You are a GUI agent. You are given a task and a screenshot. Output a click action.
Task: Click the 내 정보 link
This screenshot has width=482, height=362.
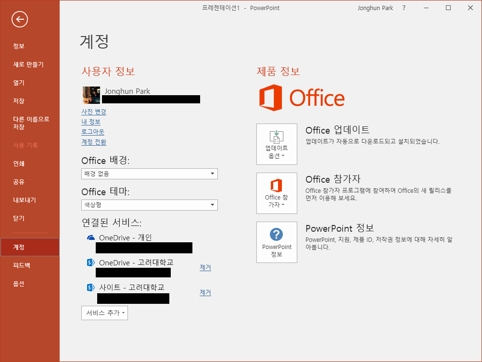pos(91,122)
